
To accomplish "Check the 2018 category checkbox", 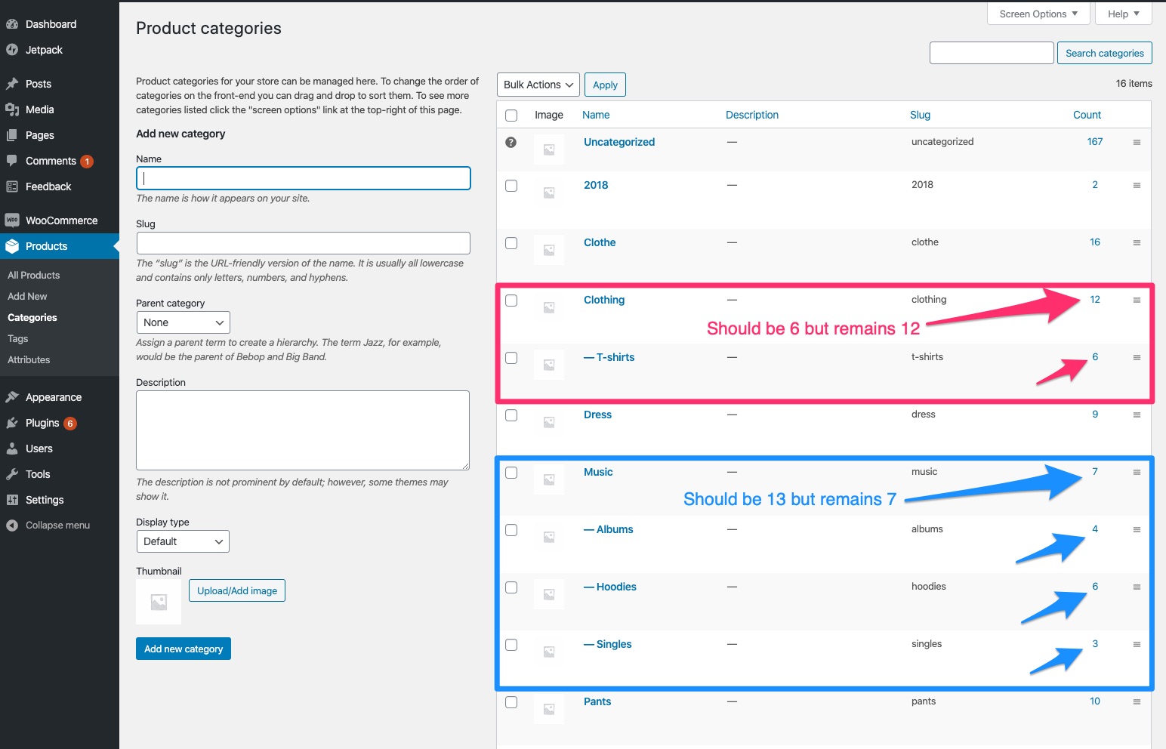I will click(x=511, y=186).
